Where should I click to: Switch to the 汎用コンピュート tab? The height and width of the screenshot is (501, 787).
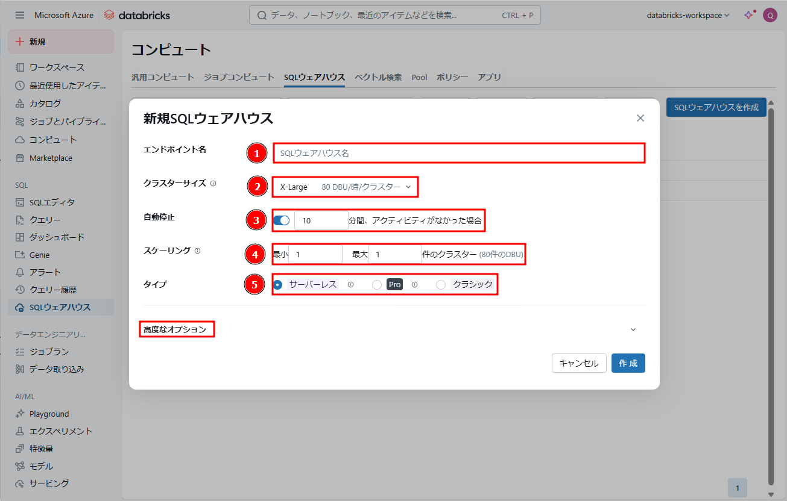163,77
